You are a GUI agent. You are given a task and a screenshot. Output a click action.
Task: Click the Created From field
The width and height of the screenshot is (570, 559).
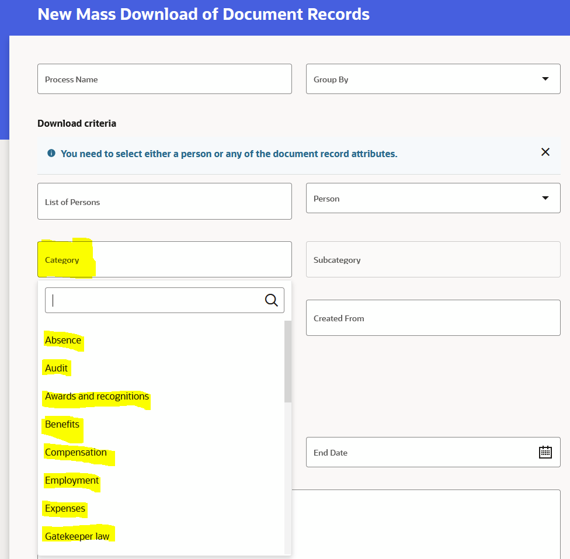[433, 318]
